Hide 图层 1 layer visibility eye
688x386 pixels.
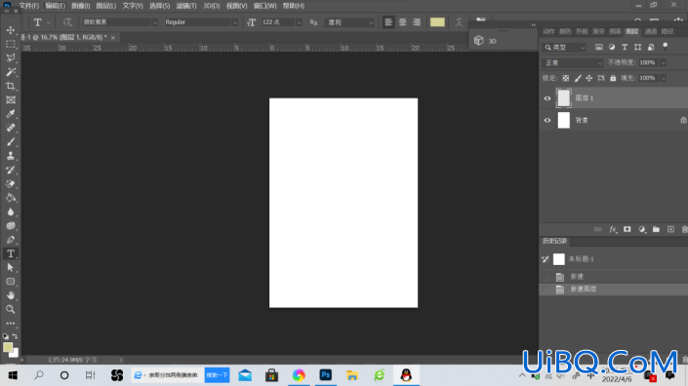[547, 98]
